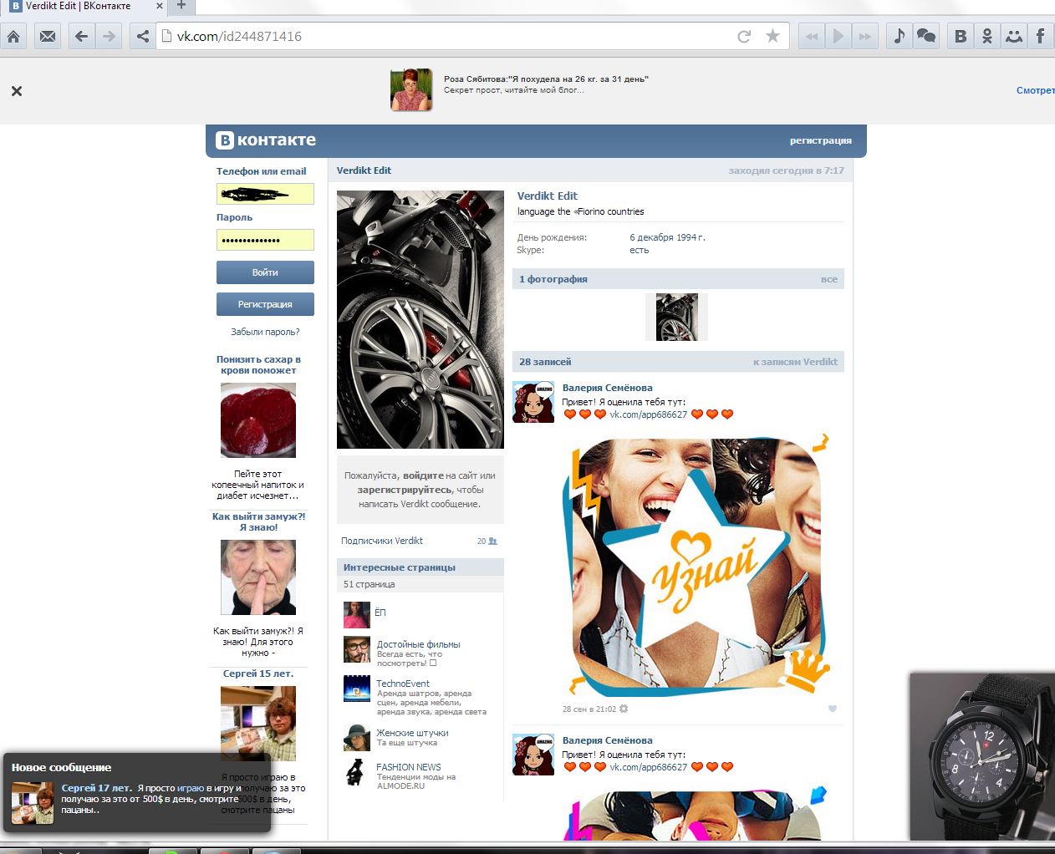Open the Odnoklassniki toolbar shortcut
Image resolution: width=1055 pixels, height=854 pixels.
pos(987,36)
